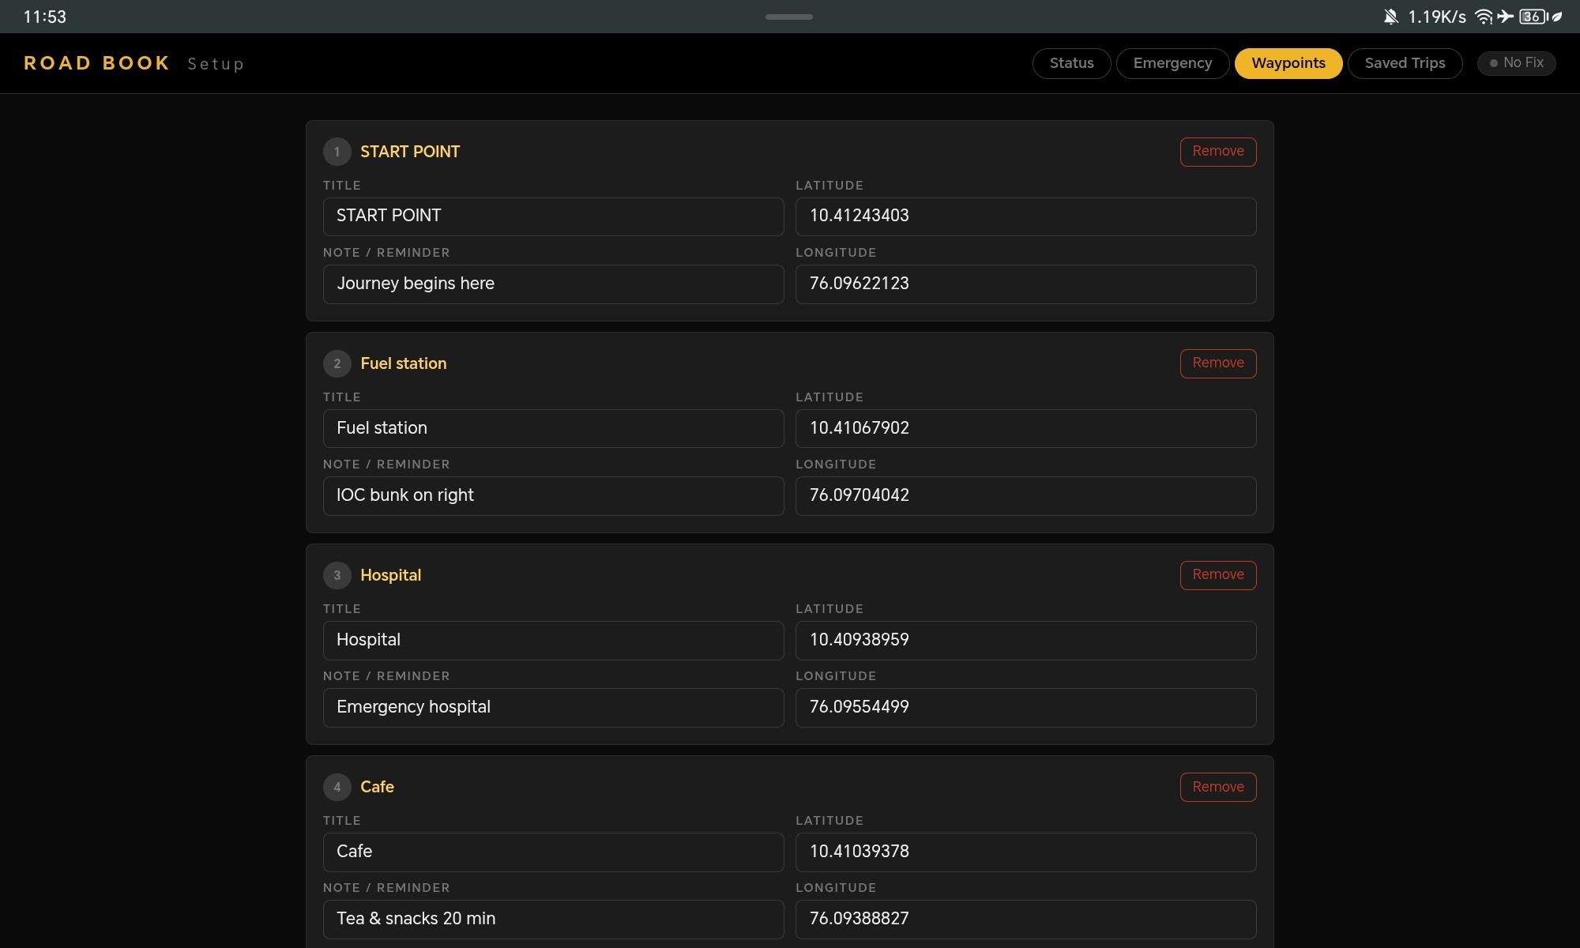The width and height of the screenshot is (1580, 948).
Task: Open the Status tab
Action: pos(1071,63)
